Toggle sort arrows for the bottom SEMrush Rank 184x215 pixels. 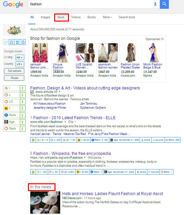23,129
